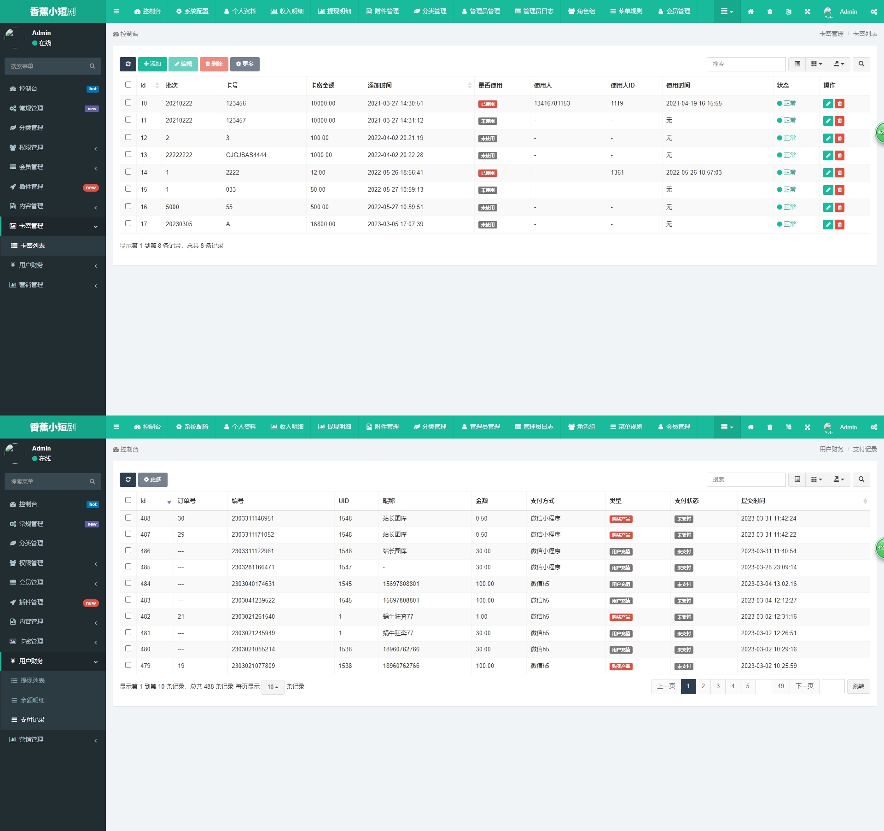Refresh the payment records table
This screenshot has width=884, height=831.
point(128,480)
